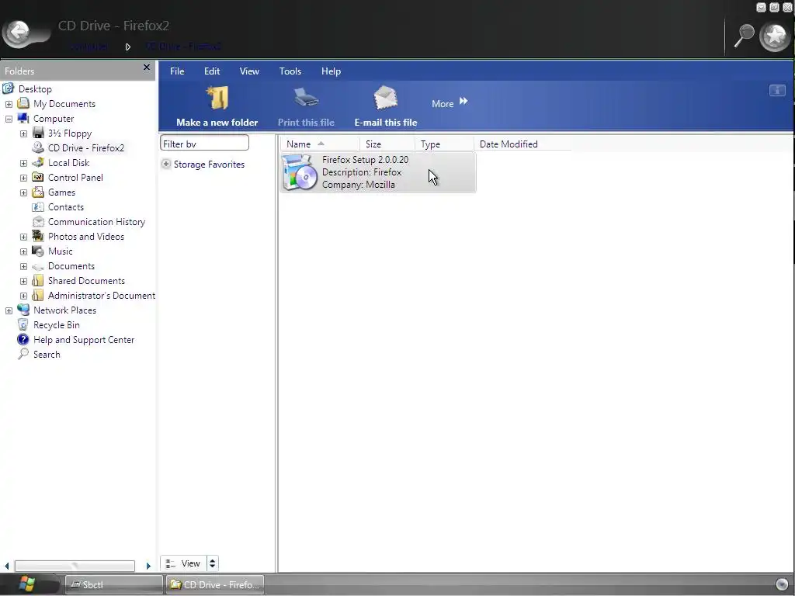Image resolution: width=795 pixels, height=596 pixels.
Task: Open the View options up-down arrows
Action: coord(213,563)
